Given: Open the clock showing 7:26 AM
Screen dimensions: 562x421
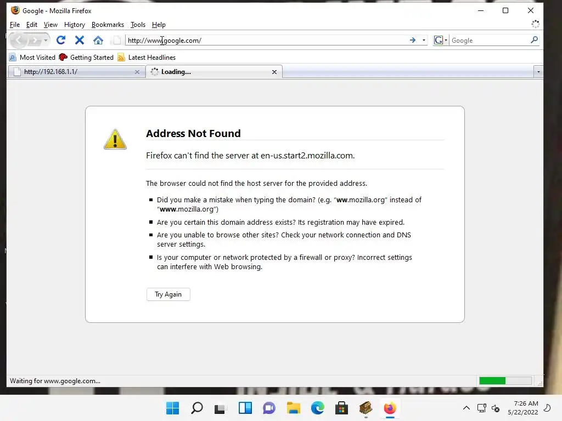Looking at the screenshot, I should click(523, 408).
